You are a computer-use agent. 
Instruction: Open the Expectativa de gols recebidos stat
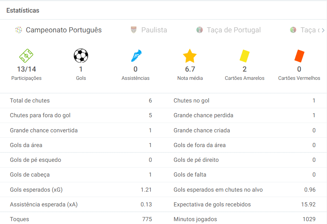[x=213, y=204]
